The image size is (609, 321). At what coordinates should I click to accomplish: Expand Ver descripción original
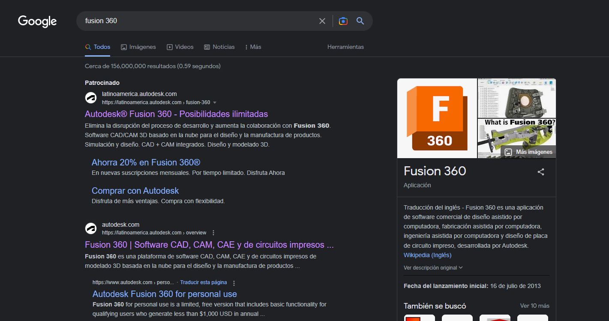click(433, 267)
